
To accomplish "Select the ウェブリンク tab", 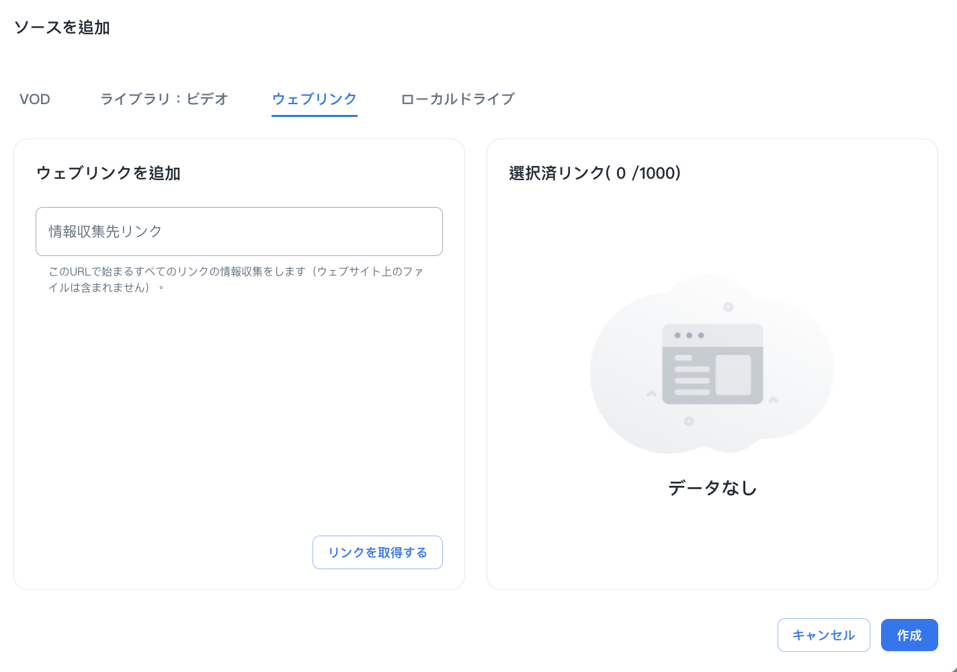I will [314, 99].
